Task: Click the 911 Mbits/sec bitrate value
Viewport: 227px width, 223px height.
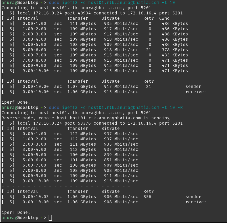Action: tap(121, 176)
